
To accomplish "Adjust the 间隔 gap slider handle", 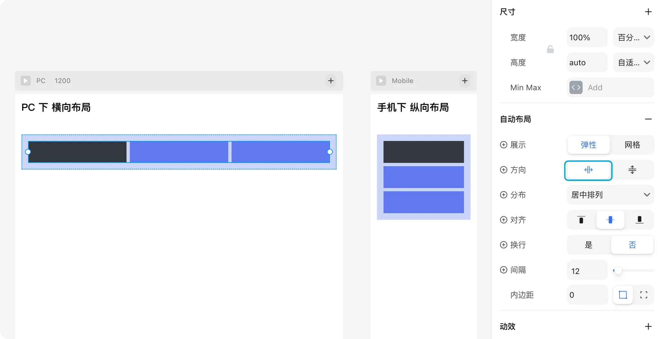I will pyautogui.click(x=617, y=270).
